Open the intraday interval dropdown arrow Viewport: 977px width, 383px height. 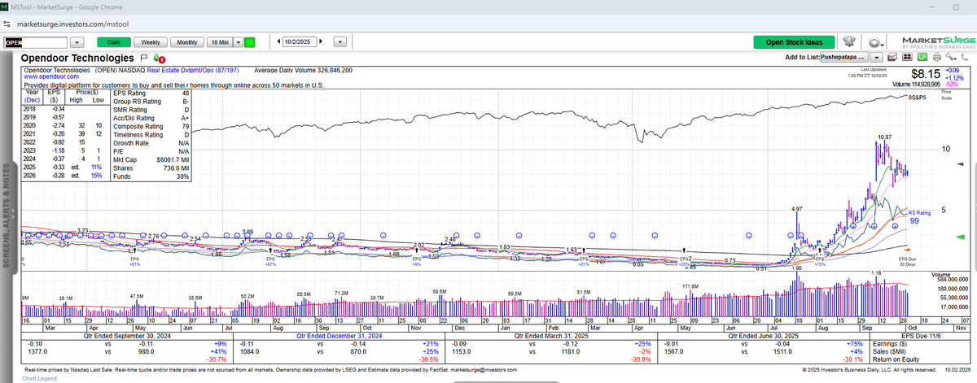(x=238, y=42)
